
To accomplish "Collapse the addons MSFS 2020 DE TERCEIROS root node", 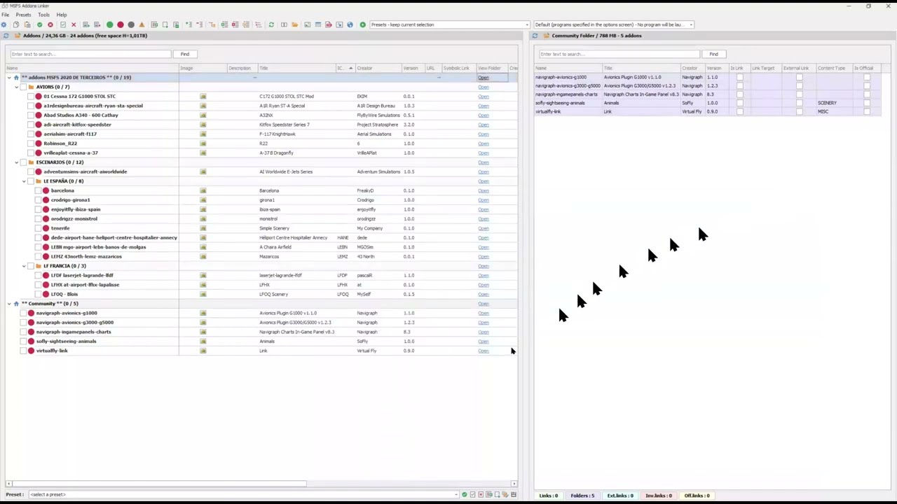I will tap(8, 78).
